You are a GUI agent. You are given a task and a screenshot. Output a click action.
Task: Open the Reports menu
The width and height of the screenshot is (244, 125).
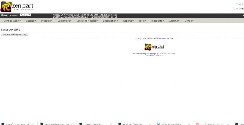(128, 21)
